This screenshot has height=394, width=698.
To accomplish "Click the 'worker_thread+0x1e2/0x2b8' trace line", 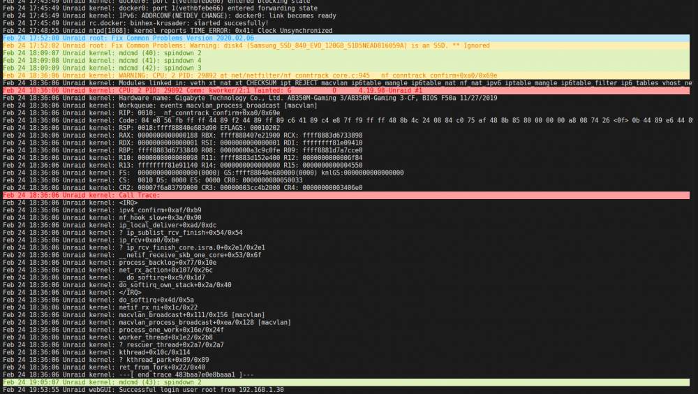I will 107,337.
